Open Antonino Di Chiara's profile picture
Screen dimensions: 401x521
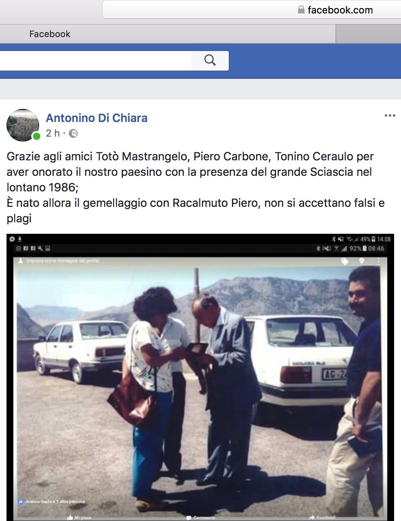tap(23, 125)
